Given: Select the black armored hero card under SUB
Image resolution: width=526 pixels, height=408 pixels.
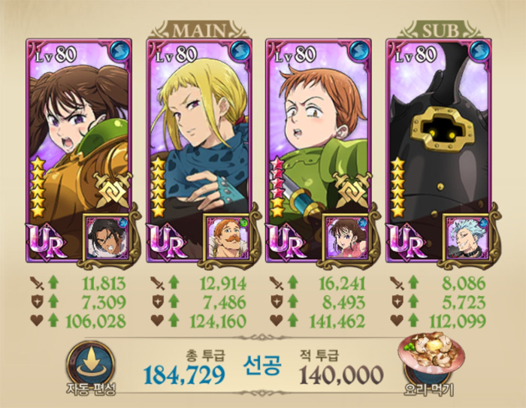Looking at the screenshot, I should click(438, 150).
